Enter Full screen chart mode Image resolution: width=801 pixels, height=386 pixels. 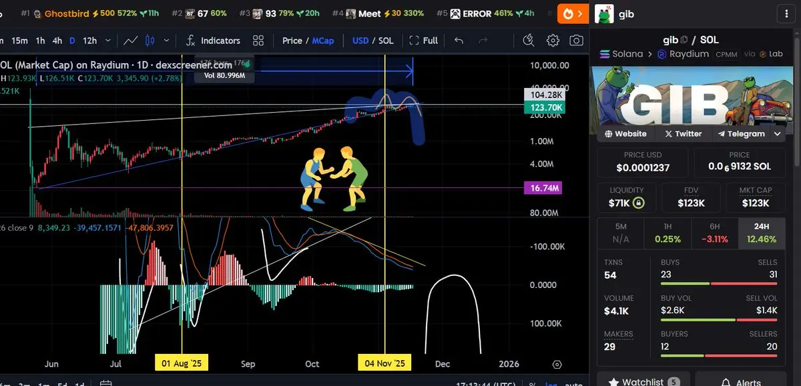click(424, 41)
